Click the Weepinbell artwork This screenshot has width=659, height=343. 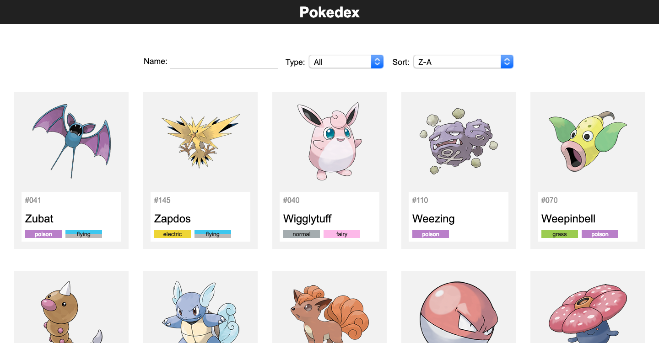coord(588,141)
